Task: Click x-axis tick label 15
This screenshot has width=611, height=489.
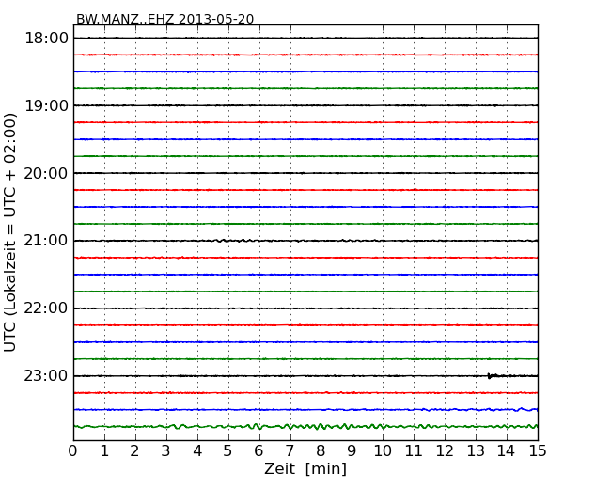Action: (x=538, y=451)
